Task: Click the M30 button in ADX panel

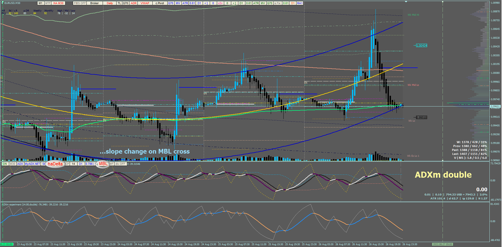Action: [12, 164]
